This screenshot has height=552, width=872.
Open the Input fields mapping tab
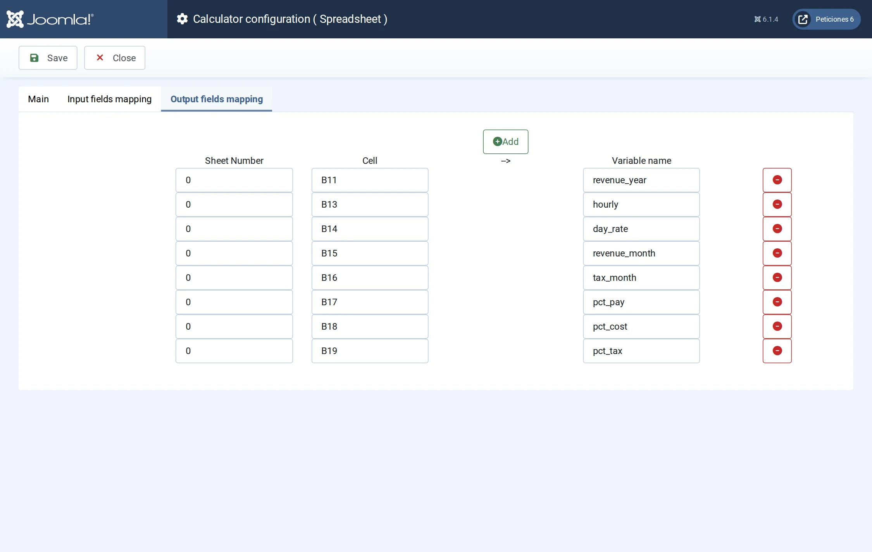click(x=109, y=99)
